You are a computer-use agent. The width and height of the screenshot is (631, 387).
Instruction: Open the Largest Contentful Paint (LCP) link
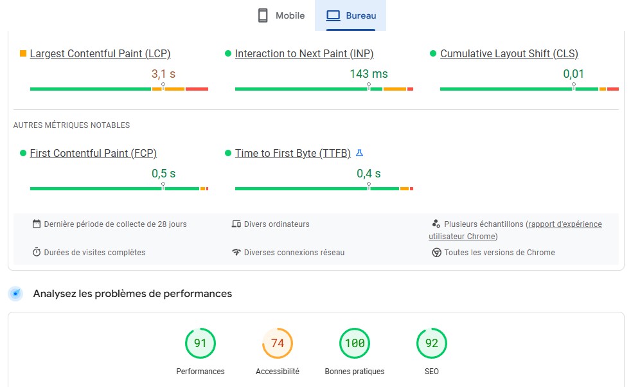100,54
